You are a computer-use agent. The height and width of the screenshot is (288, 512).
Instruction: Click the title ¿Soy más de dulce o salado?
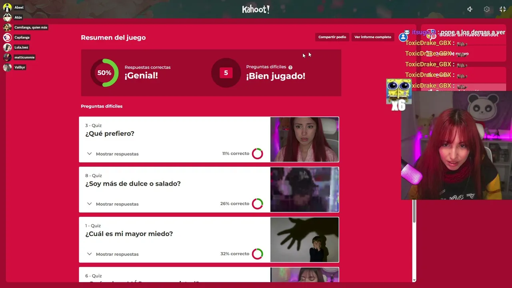[x=133, y=184]
